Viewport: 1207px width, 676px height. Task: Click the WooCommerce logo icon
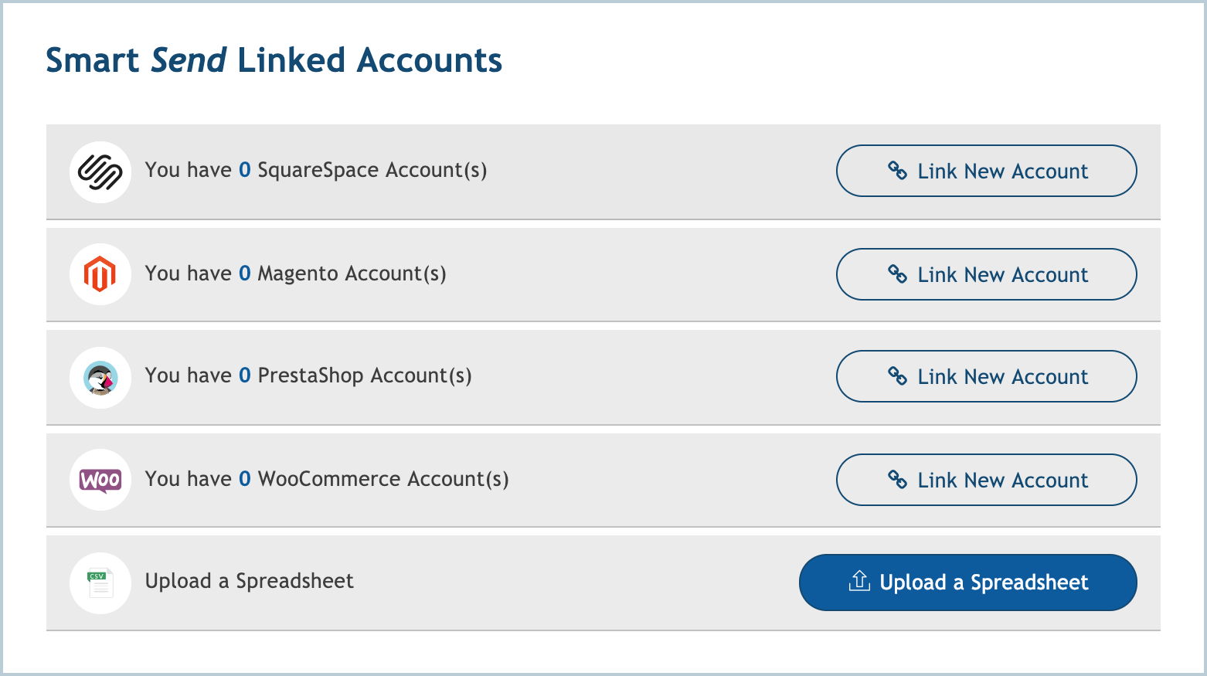click(100, 480)
